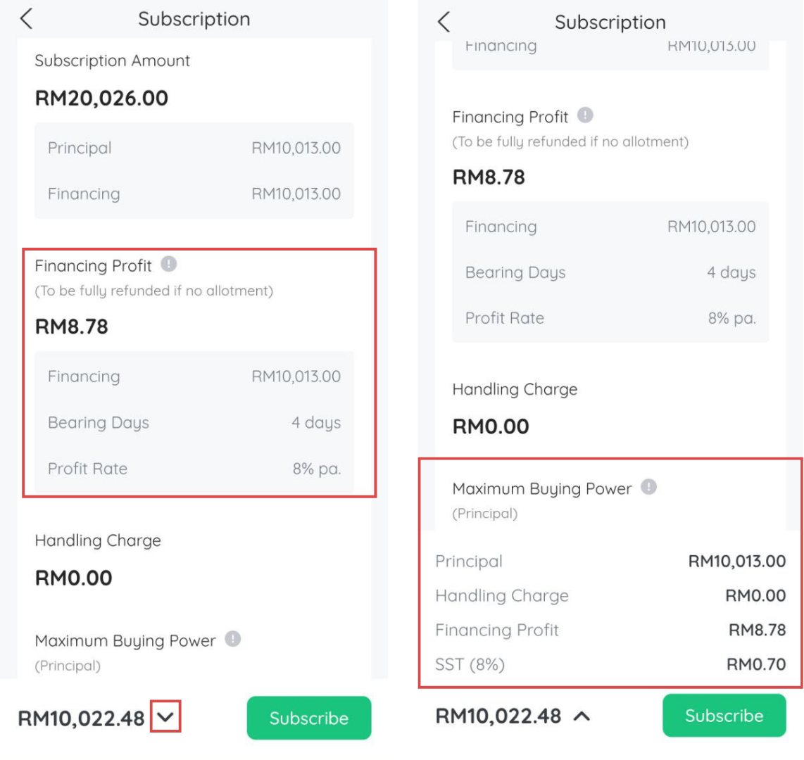The image size is (804, 760).
Task: Open Maximum Buying Power info icon, left screen
Action: [x=232, y=640]
